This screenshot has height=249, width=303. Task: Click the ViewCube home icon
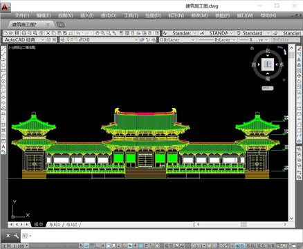[252, 48]
